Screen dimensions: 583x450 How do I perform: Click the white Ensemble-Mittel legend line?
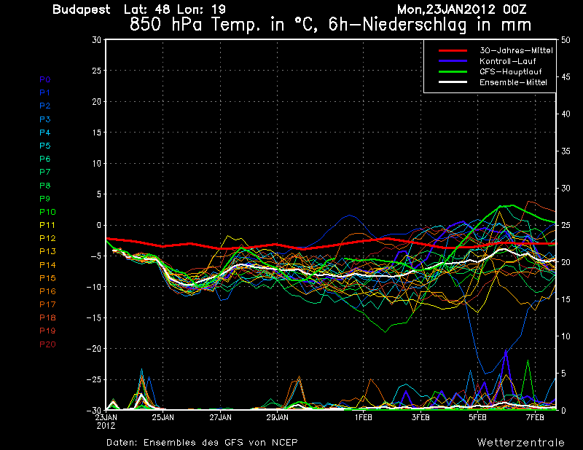[x=455, y=83]
